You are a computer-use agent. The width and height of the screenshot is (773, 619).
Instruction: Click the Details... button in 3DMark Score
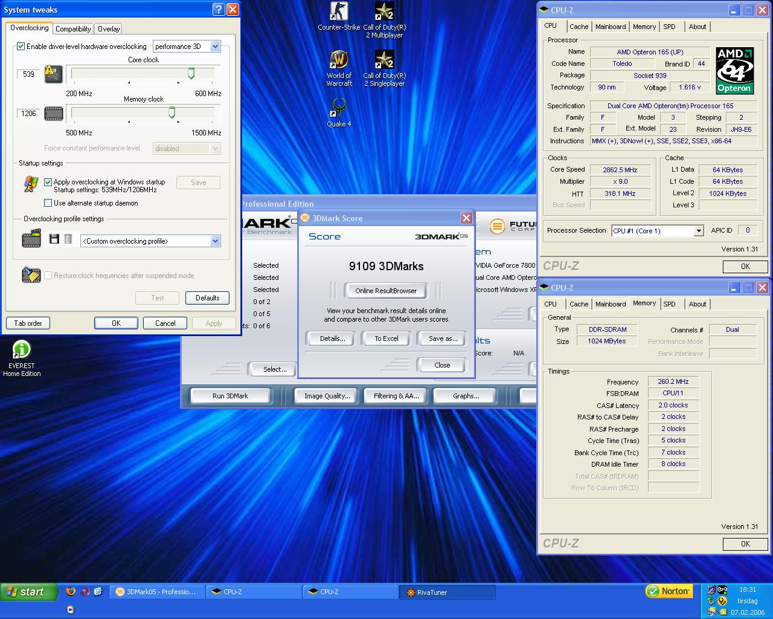(332, 339)
